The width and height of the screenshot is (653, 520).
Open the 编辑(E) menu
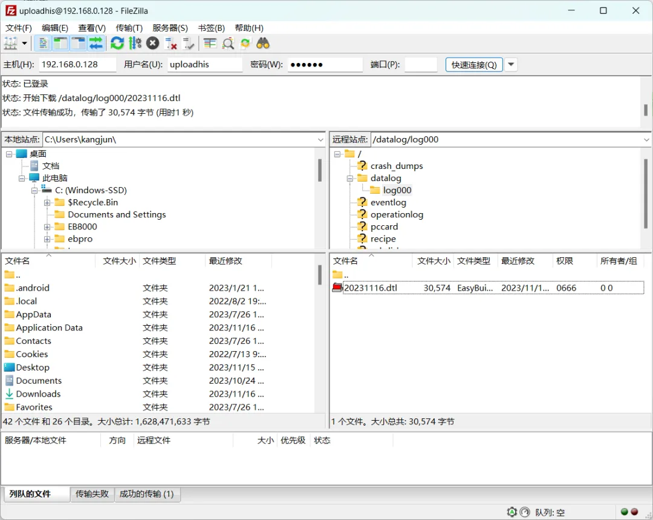pos(55,28)
